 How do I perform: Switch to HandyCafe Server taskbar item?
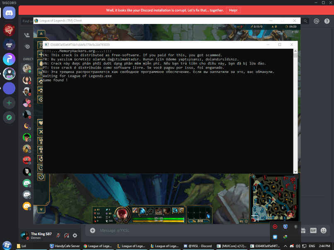(65, 246)
